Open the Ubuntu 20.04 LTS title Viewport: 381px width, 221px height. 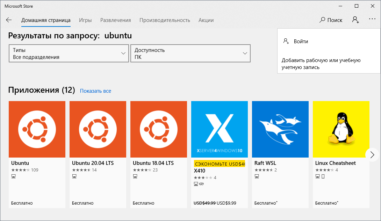93,163
